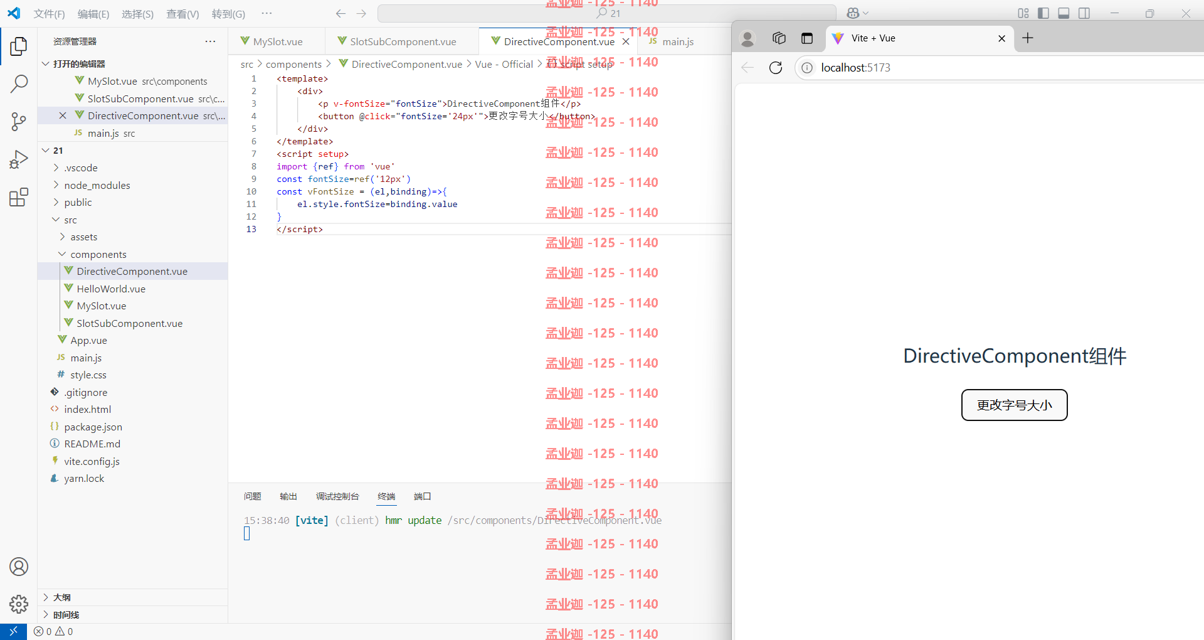The image size is (1204, 640).
Task: Open a new browser tab
Action: point(1028,38)
